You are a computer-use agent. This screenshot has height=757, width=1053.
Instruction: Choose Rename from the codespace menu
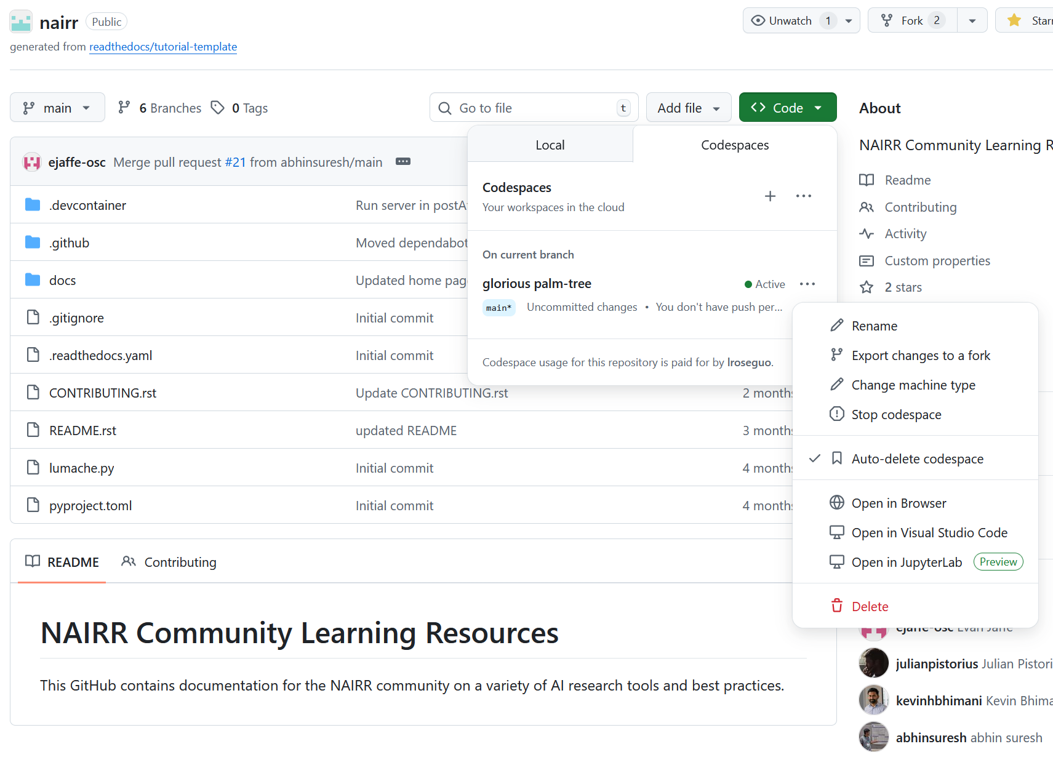click(915, 326)
